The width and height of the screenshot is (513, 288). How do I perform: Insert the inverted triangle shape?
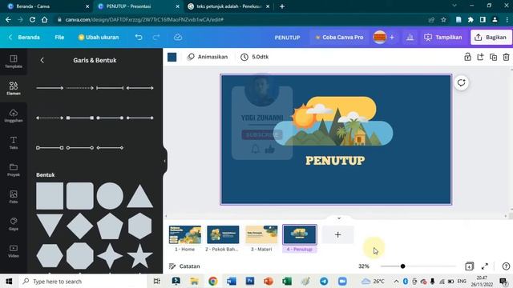pos(50,226)
